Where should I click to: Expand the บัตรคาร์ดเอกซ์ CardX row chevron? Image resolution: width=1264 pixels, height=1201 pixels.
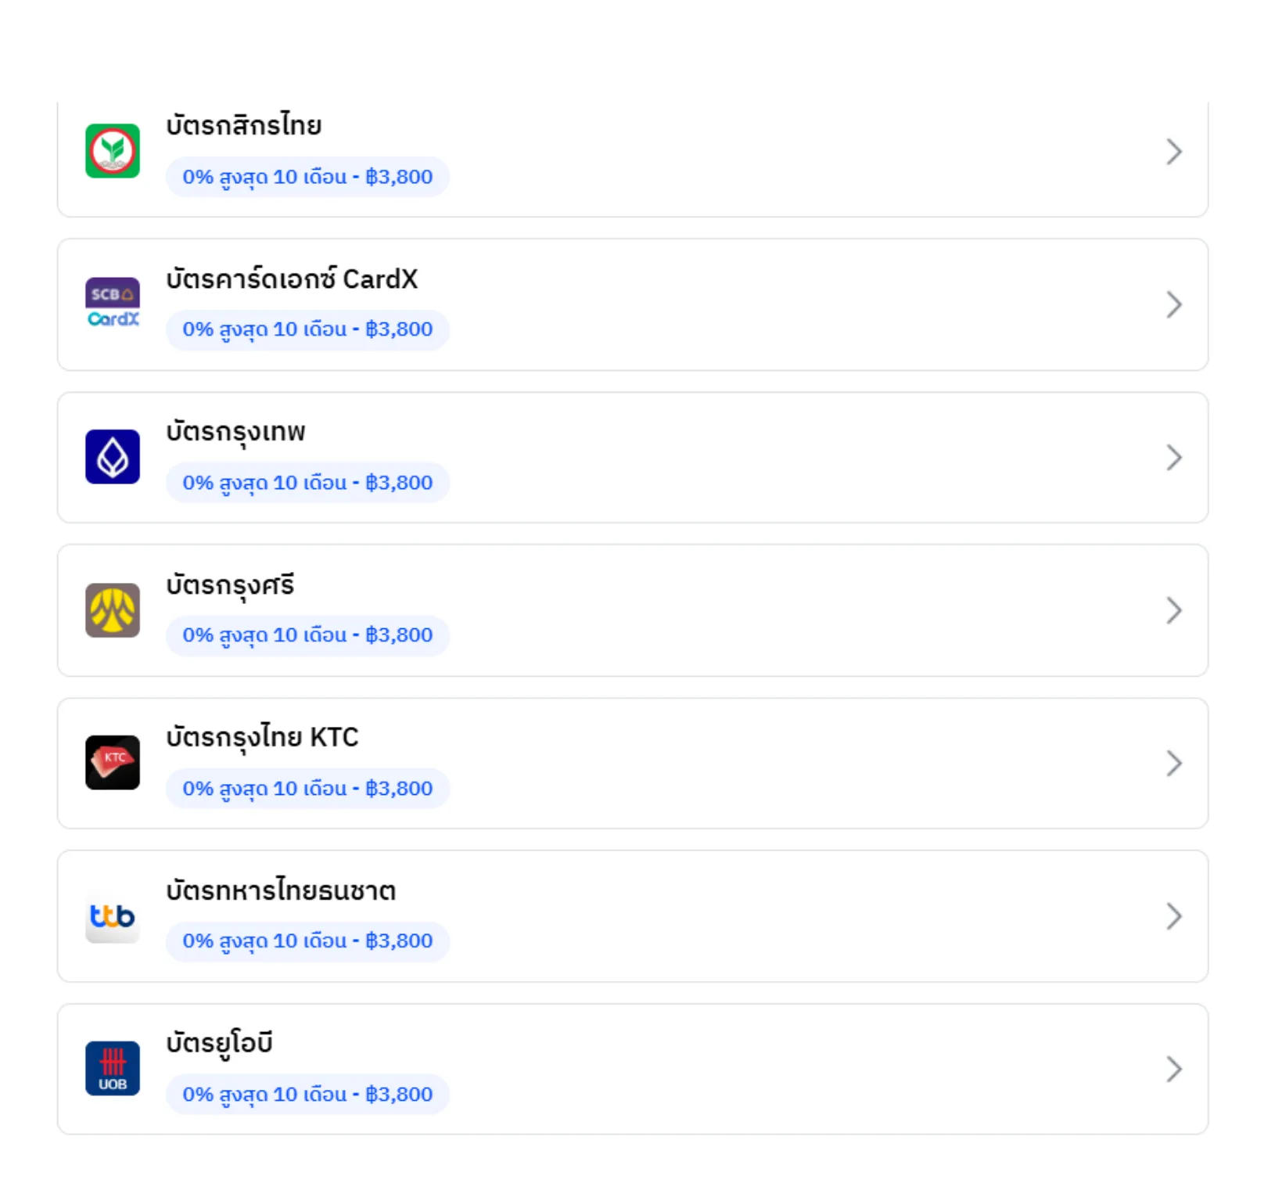coord(1173,304)
